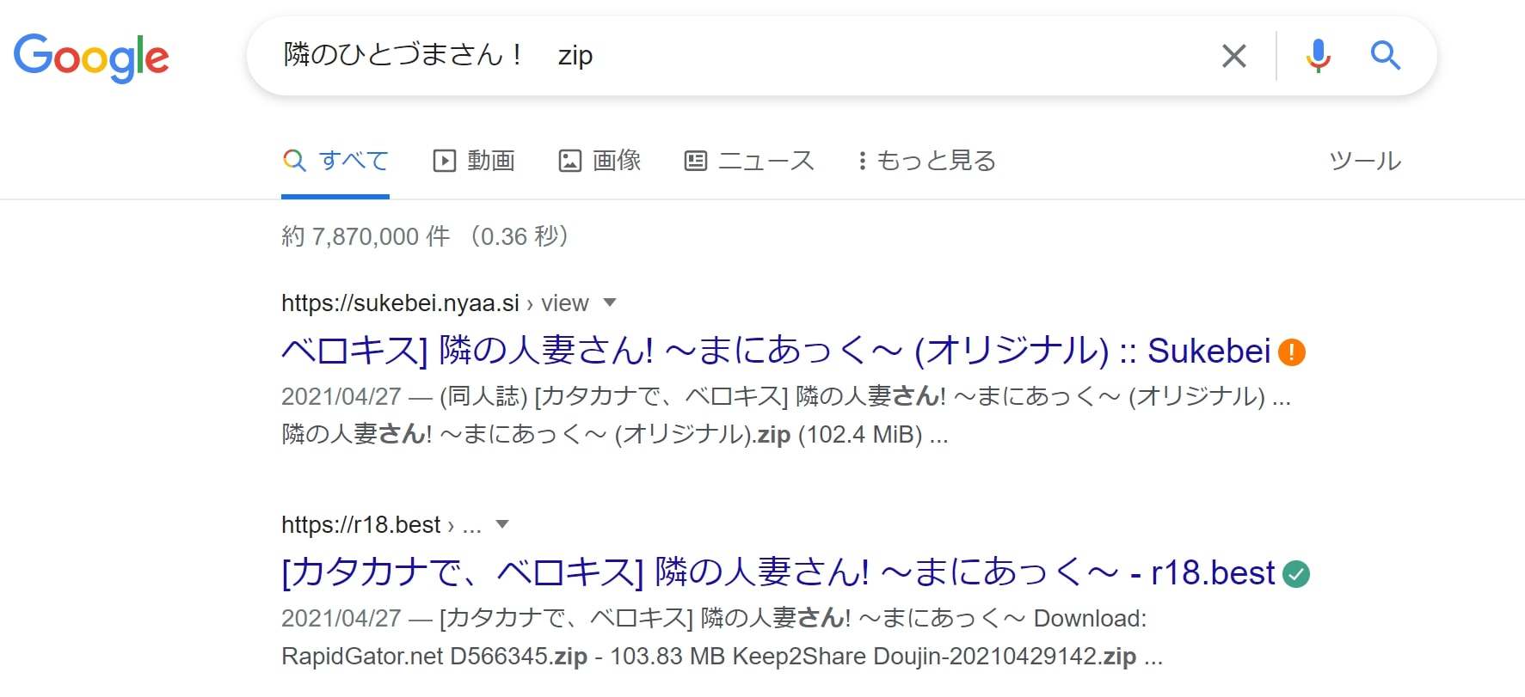Open the ニュース tab
1525x697 pixels.
pos(749,161)
